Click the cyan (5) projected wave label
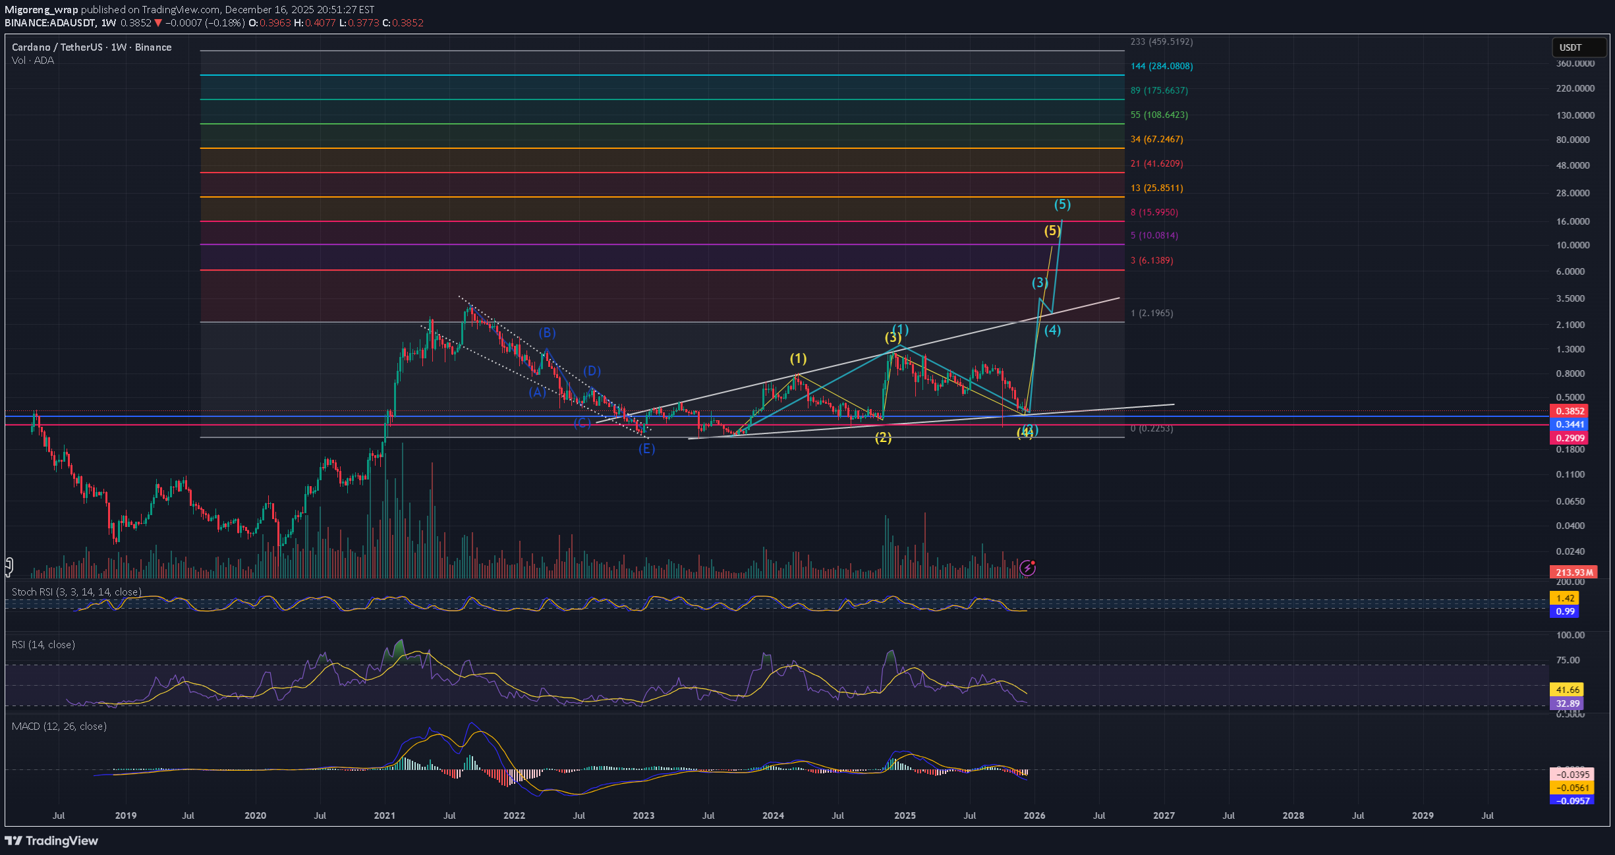The height and width of the screenshot is (855, 1615). [x=1062, y=204]
